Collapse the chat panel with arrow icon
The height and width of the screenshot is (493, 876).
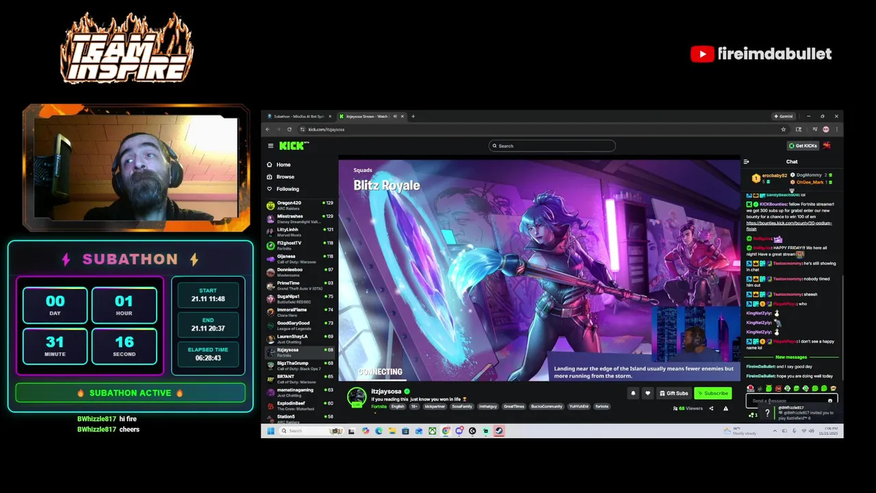[x=746, y=162]
